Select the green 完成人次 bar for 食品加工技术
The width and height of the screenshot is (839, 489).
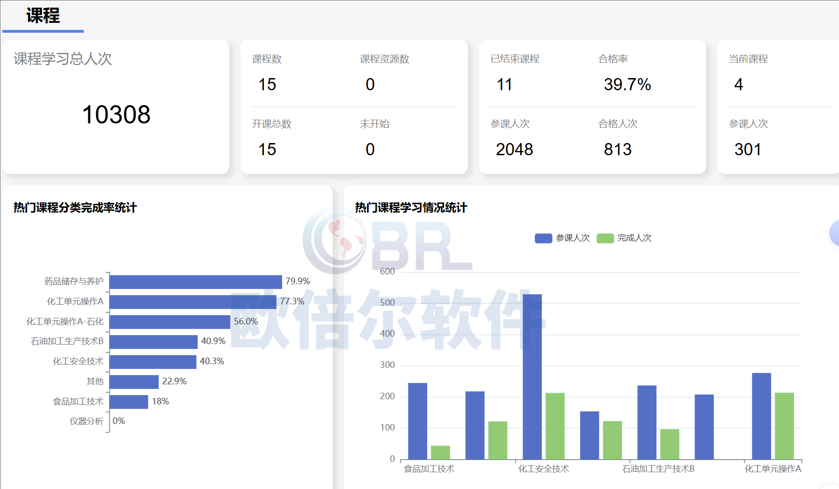[x=440, y=453]
